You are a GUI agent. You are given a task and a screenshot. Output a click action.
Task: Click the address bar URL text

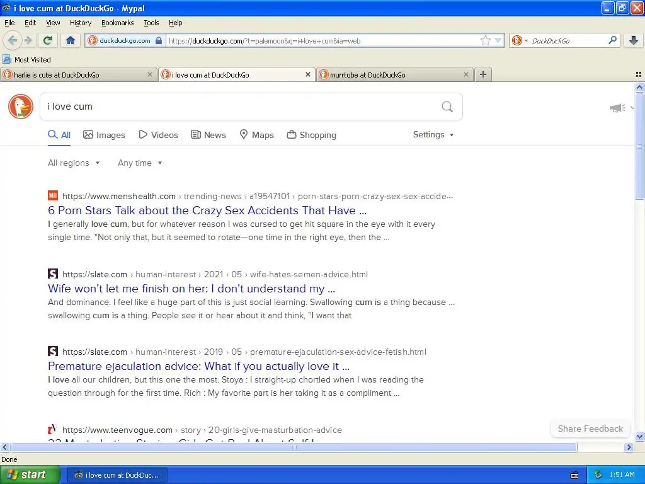[265, 41]
